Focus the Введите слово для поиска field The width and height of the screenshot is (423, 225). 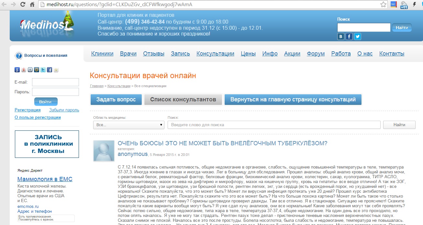pos(274,125)
